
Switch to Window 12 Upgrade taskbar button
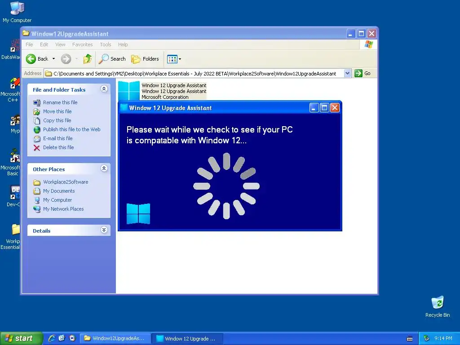(x=188, y=339)
